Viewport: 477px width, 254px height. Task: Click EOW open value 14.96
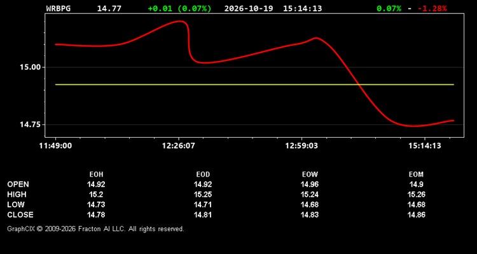point(310,184)
